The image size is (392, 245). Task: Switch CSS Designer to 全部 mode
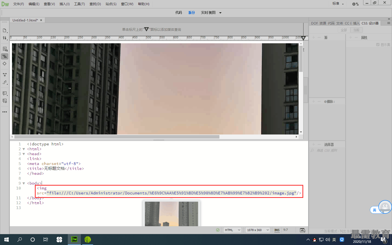tap(344, 30)
